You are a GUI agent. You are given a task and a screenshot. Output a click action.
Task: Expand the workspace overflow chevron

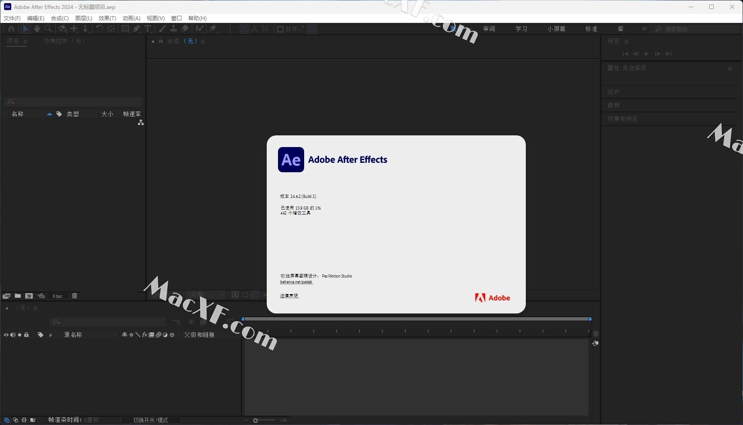[644, 29]
